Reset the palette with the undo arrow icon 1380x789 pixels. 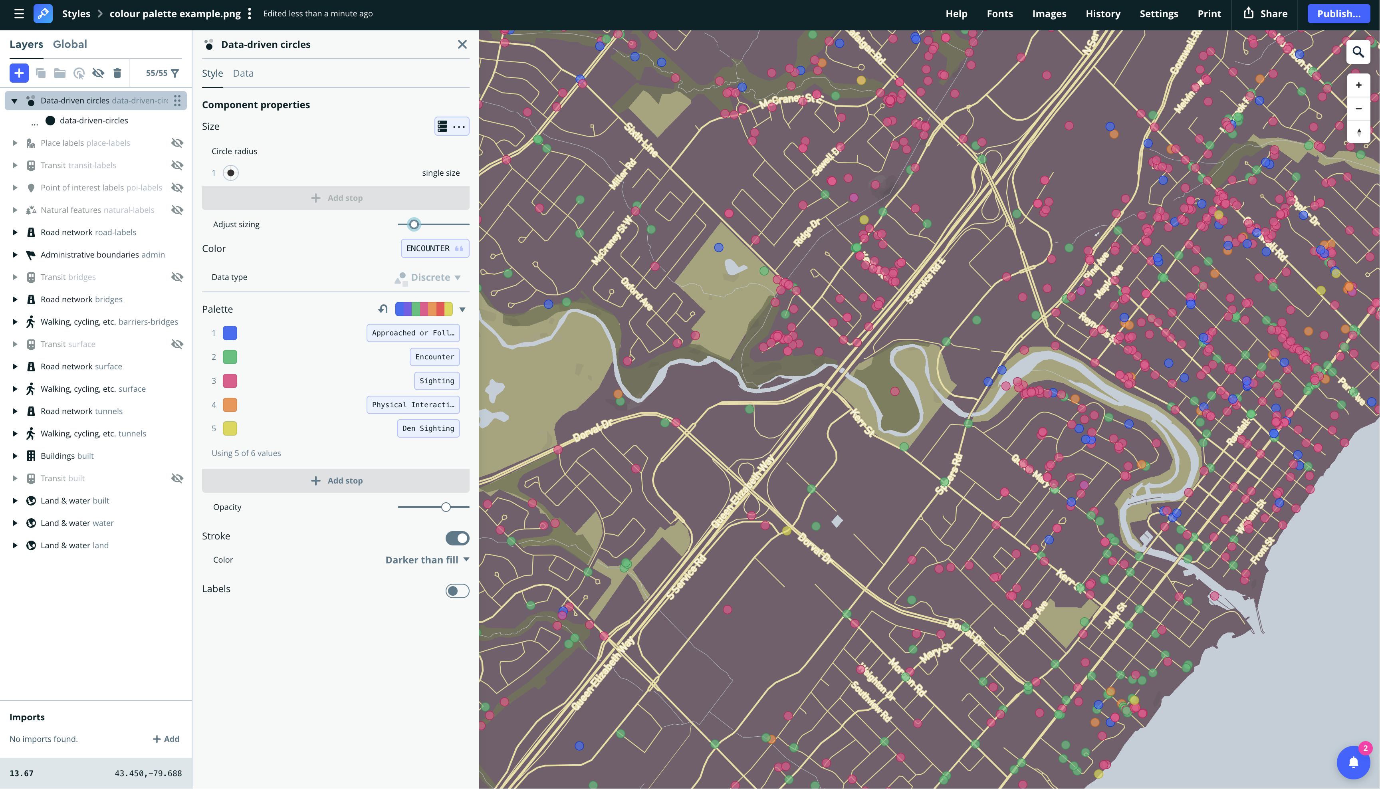(x=383, y=308)
